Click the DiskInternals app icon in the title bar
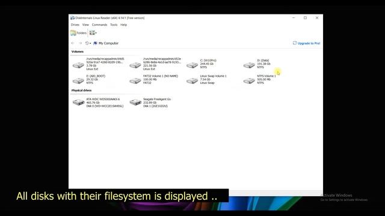 coord(72,18)
